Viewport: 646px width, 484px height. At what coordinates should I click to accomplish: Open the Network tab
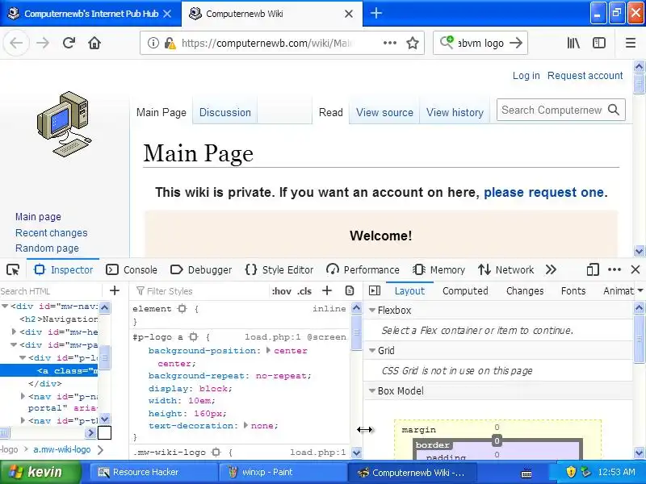point(506,270)
